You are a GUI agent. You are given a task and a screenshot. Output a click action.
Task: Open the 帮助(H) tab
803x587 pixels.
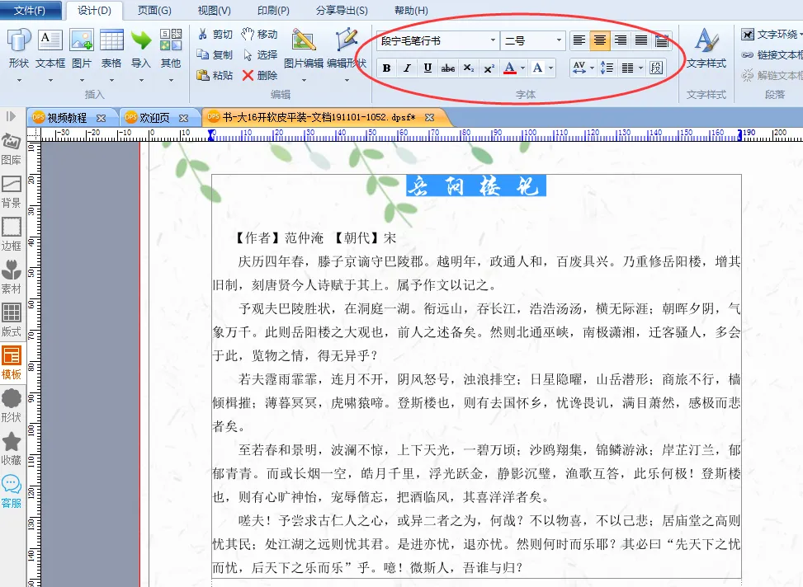pos(411,10)
